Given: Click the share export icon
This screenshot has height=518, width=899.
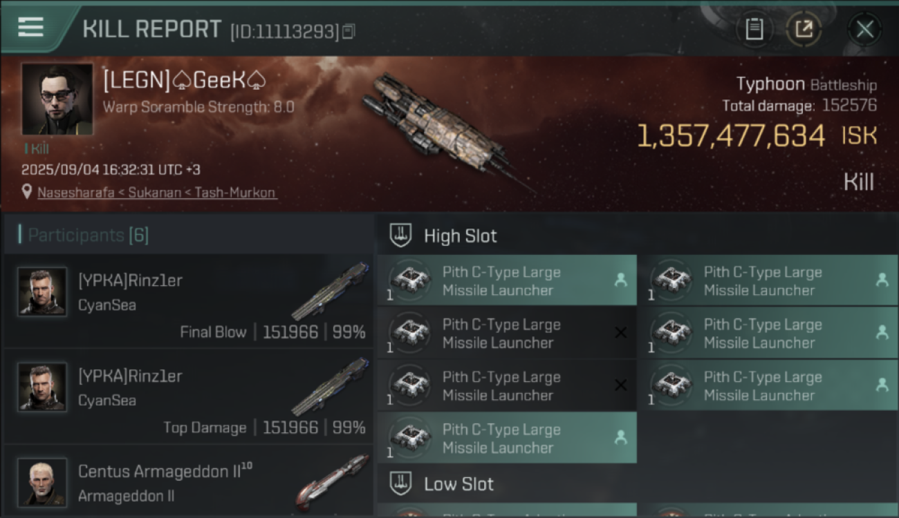Looking at the screenshot, I should pos(804,29).
